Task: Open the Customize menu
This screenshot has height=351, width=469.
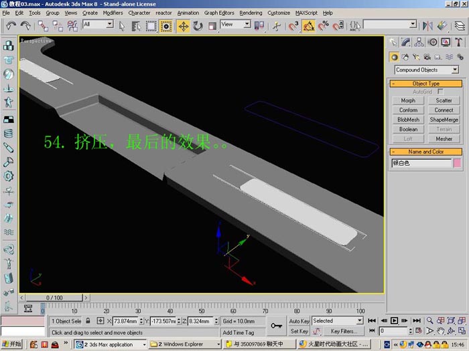Action: coord(279,13)
